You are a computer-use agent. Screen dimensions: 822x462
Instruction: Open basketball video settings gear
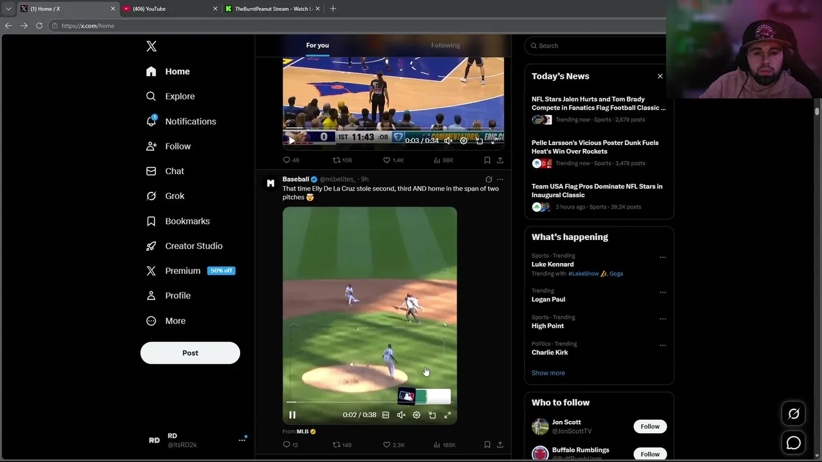(x=464, y=141)
